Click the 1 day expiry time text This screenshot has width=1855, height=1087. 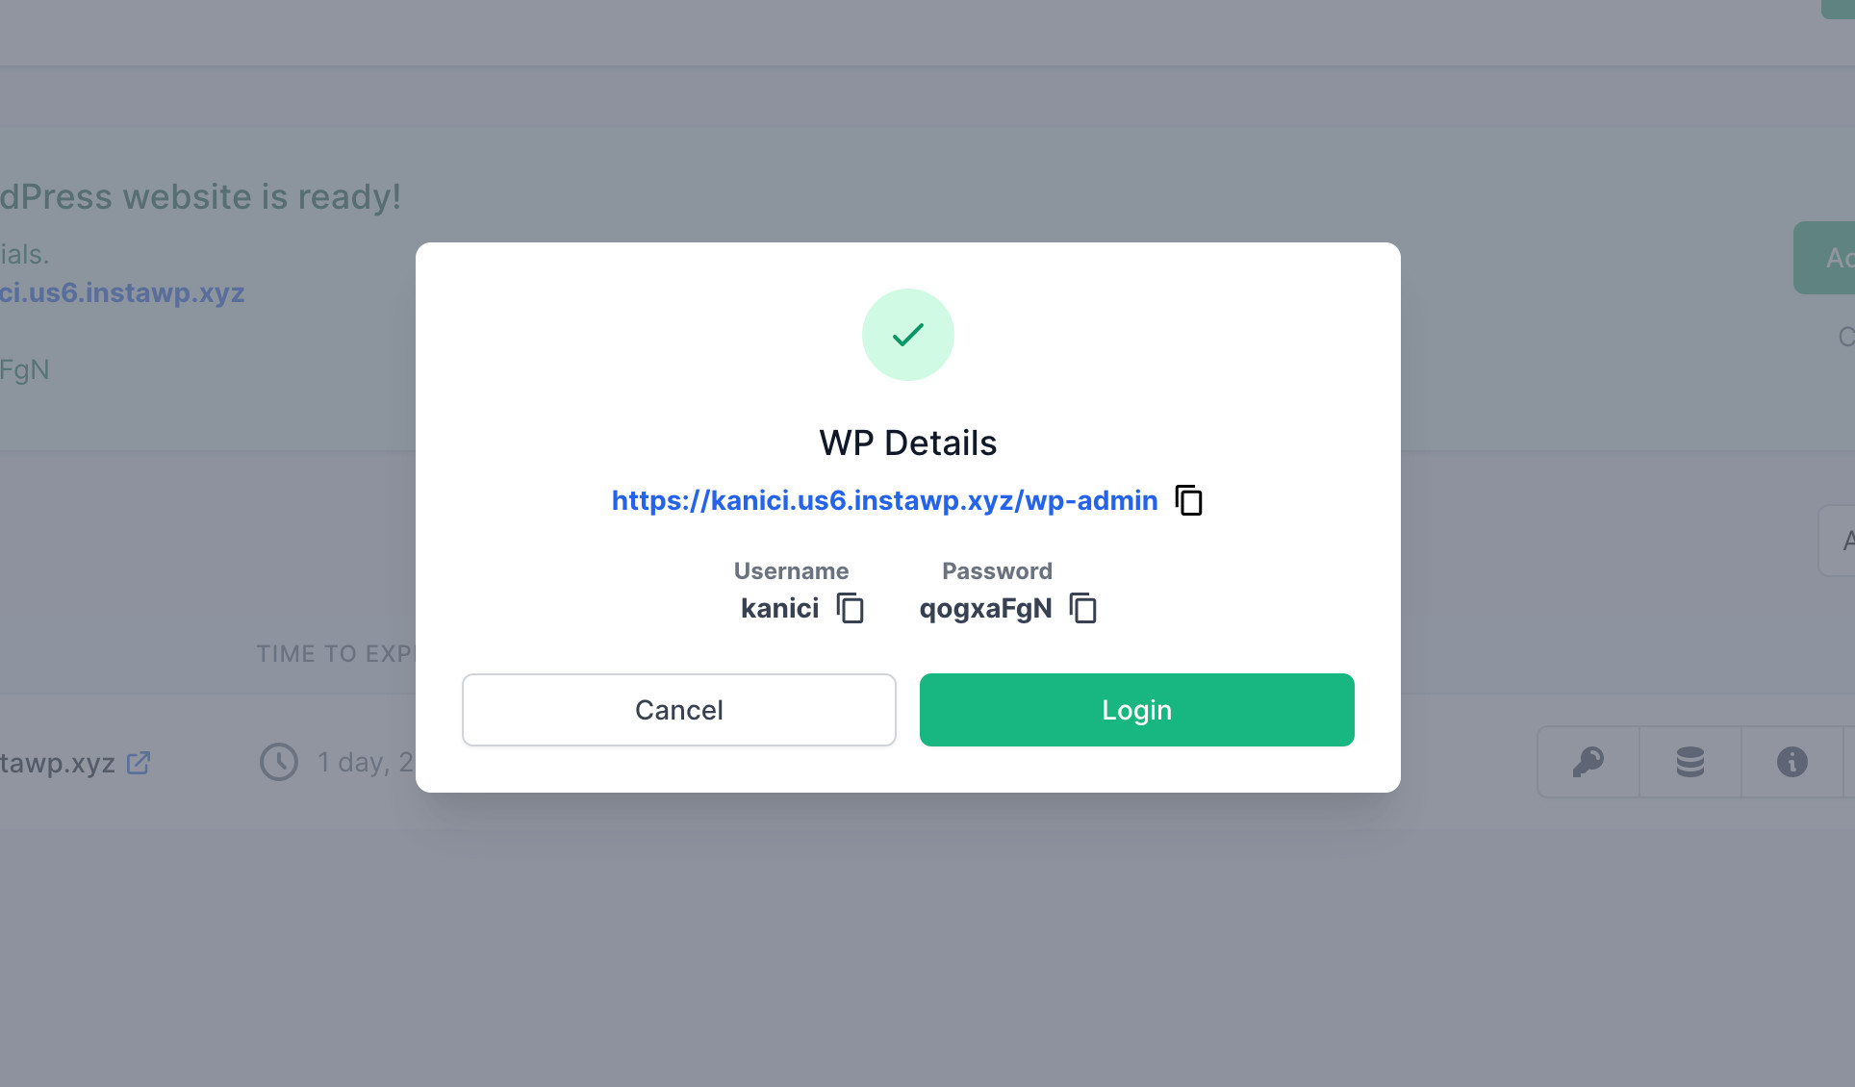pyautogui.click(x=366, y=763)
